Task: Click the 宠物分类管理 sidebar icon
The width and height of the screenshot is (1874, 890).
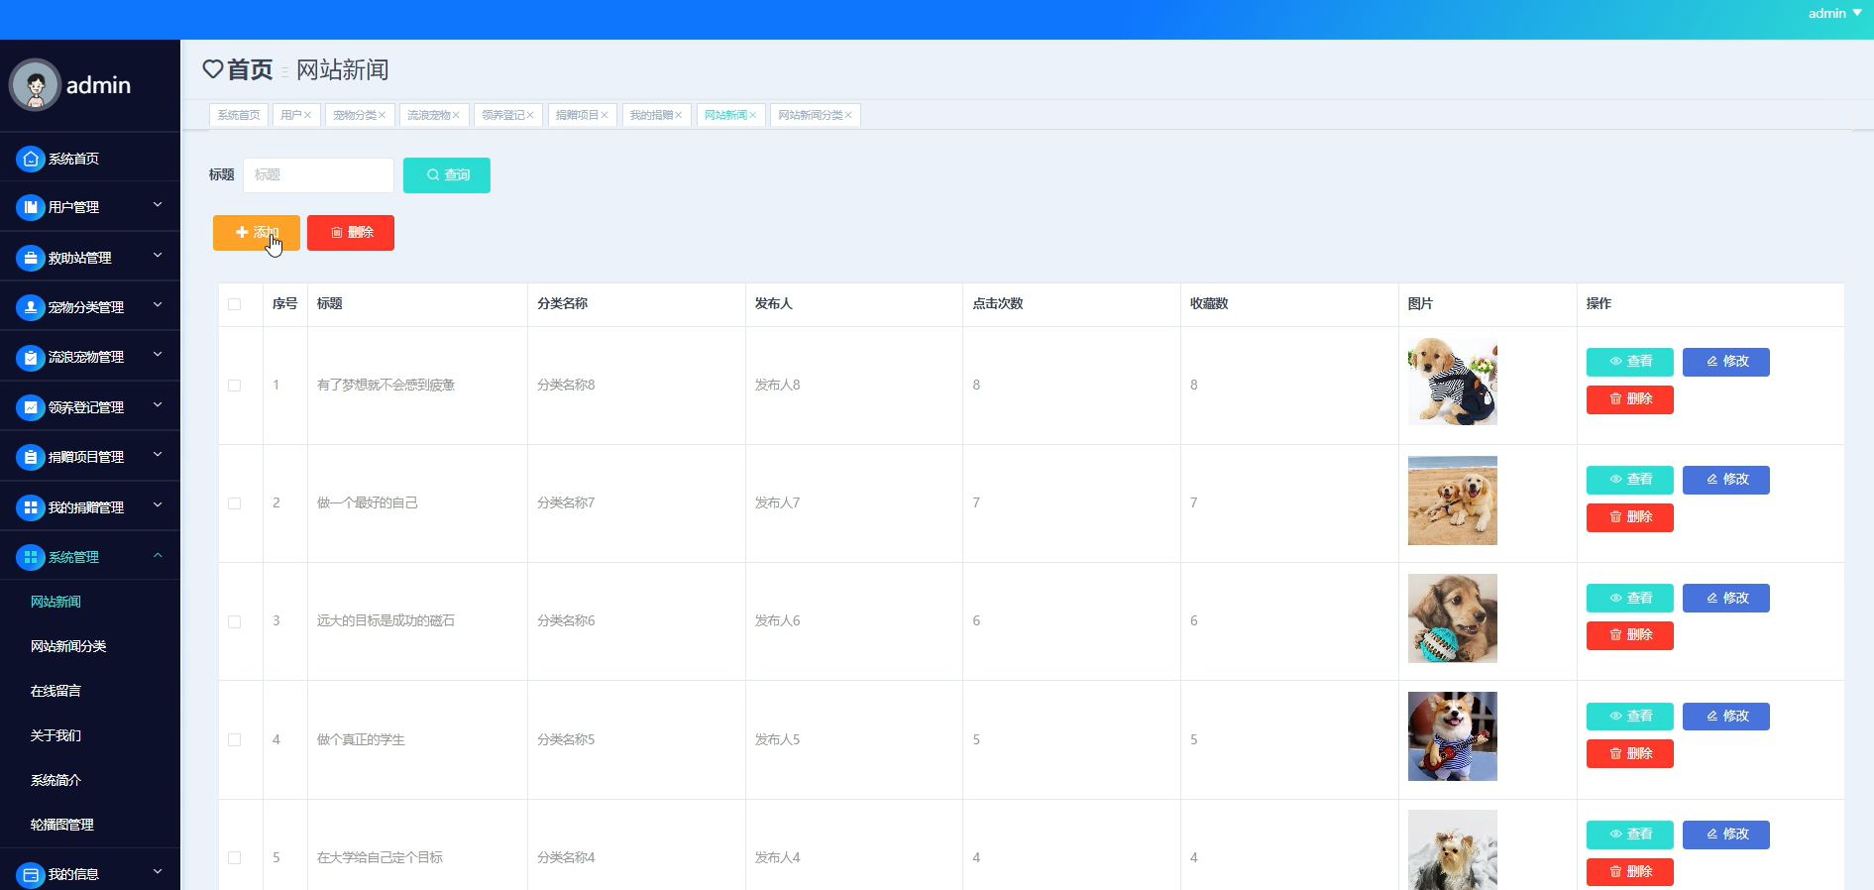Action: 31,307
